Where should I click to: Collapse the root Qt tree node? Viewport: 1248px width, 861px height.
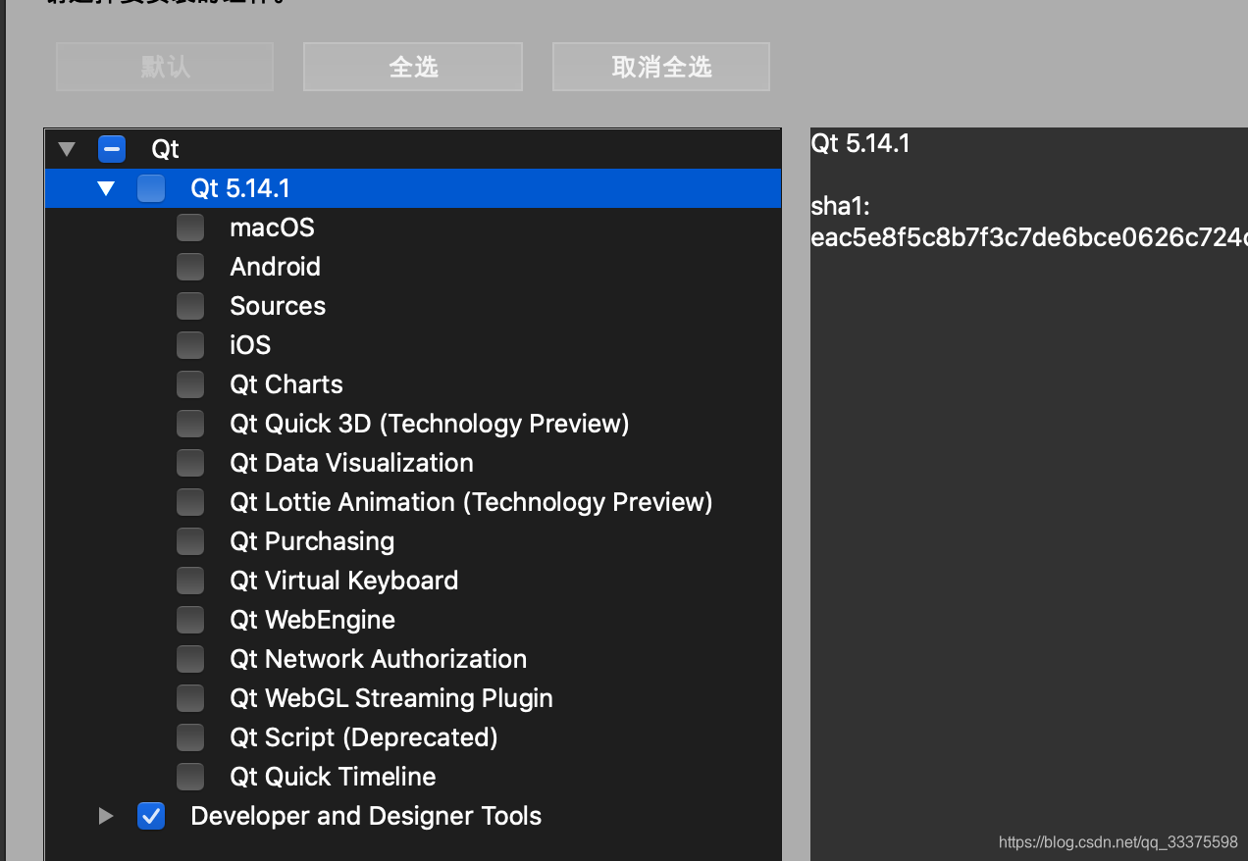tap(67, 150)
